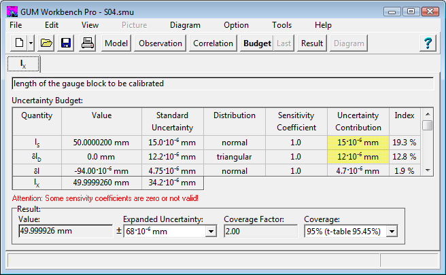Click the Result toolbar button
The height and width of the screenshot is (275, 446).
(312, 43)
